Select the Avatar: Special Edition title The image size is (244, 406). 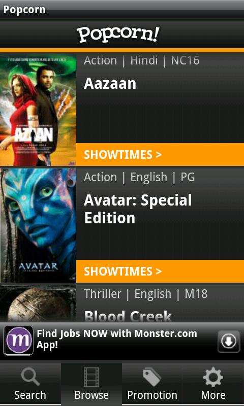(138, 209)
